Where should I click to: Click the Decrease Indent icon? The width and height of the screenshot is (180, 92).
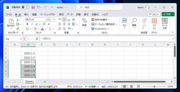(59, 28)
